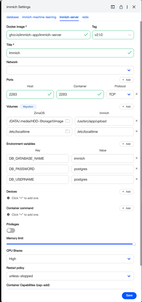Edit the /DATA/.media/HDD-Storage1 host path field
The image size is (142, 302).
[39, 121]
